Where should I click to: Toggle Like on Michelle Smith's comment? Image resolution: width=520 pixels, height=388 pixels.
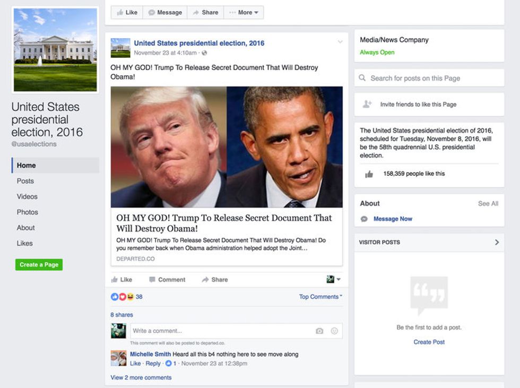[135, 364]
